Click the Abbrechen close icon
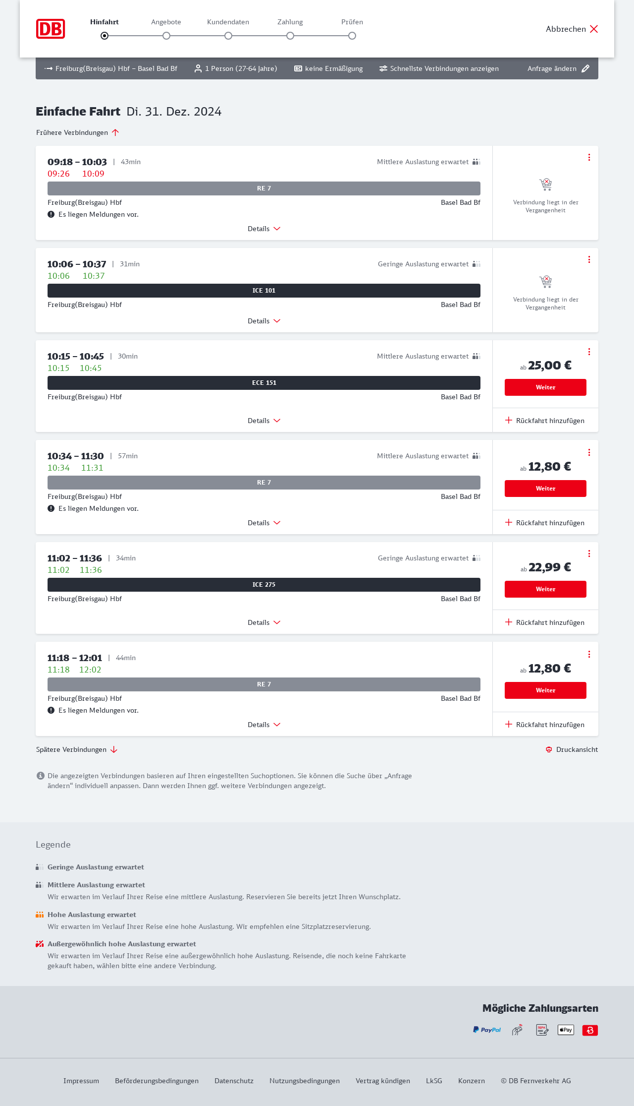 (594, 29)
